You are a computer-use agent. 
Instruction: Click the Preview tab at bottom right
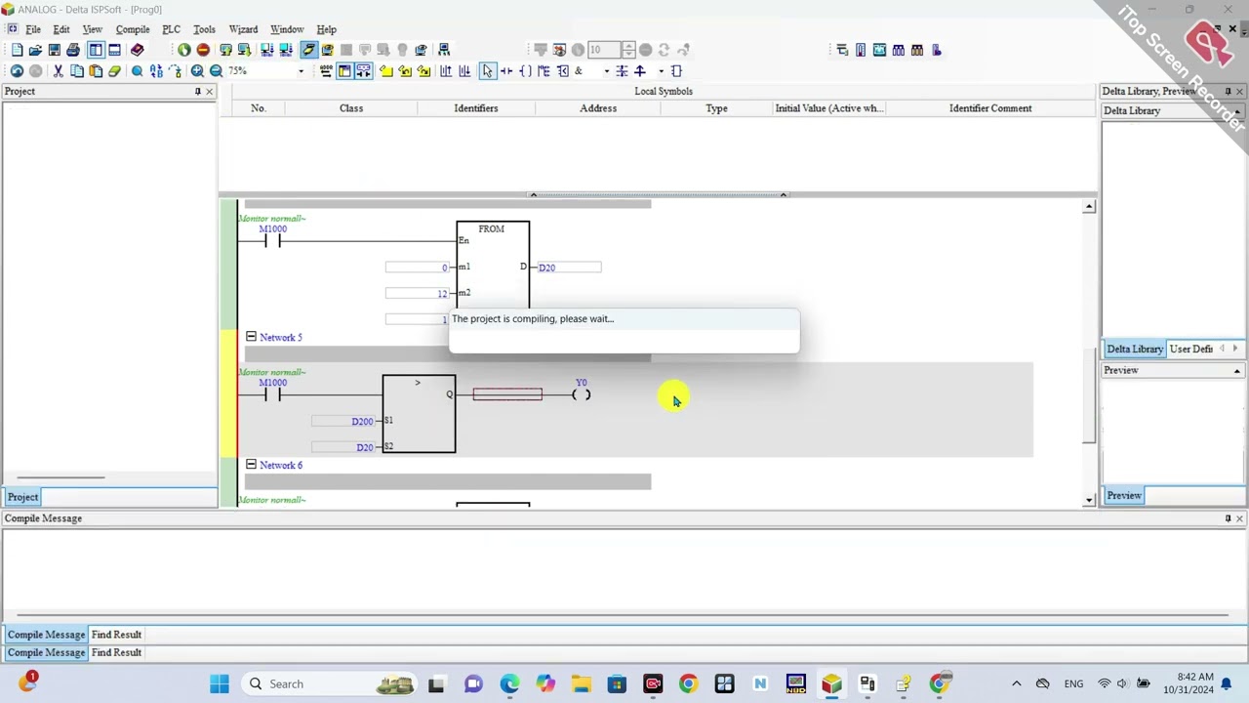tap(1124, 496)
